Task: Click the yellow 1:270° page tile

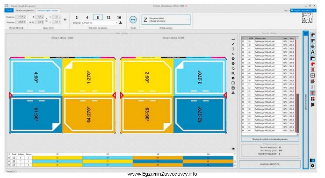Action: point(89,77)
